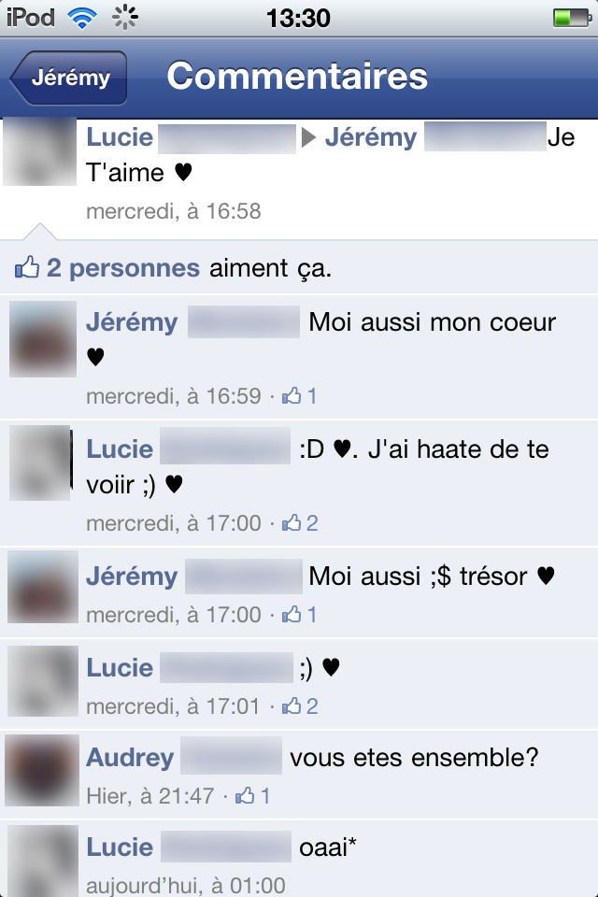Tap like icon on Audrey's comment
Image resolution: width=598 pixels, height=897 pixels.
pos(245,794)
